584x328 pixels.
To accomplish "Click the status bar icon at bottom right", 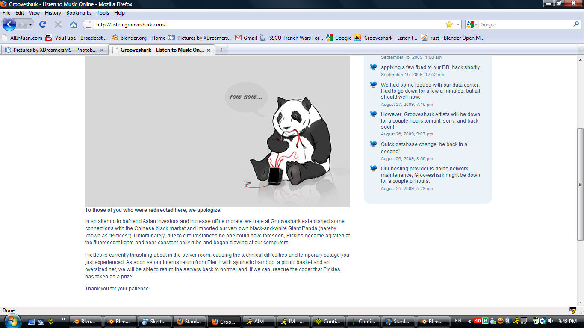I will (573, 310).
